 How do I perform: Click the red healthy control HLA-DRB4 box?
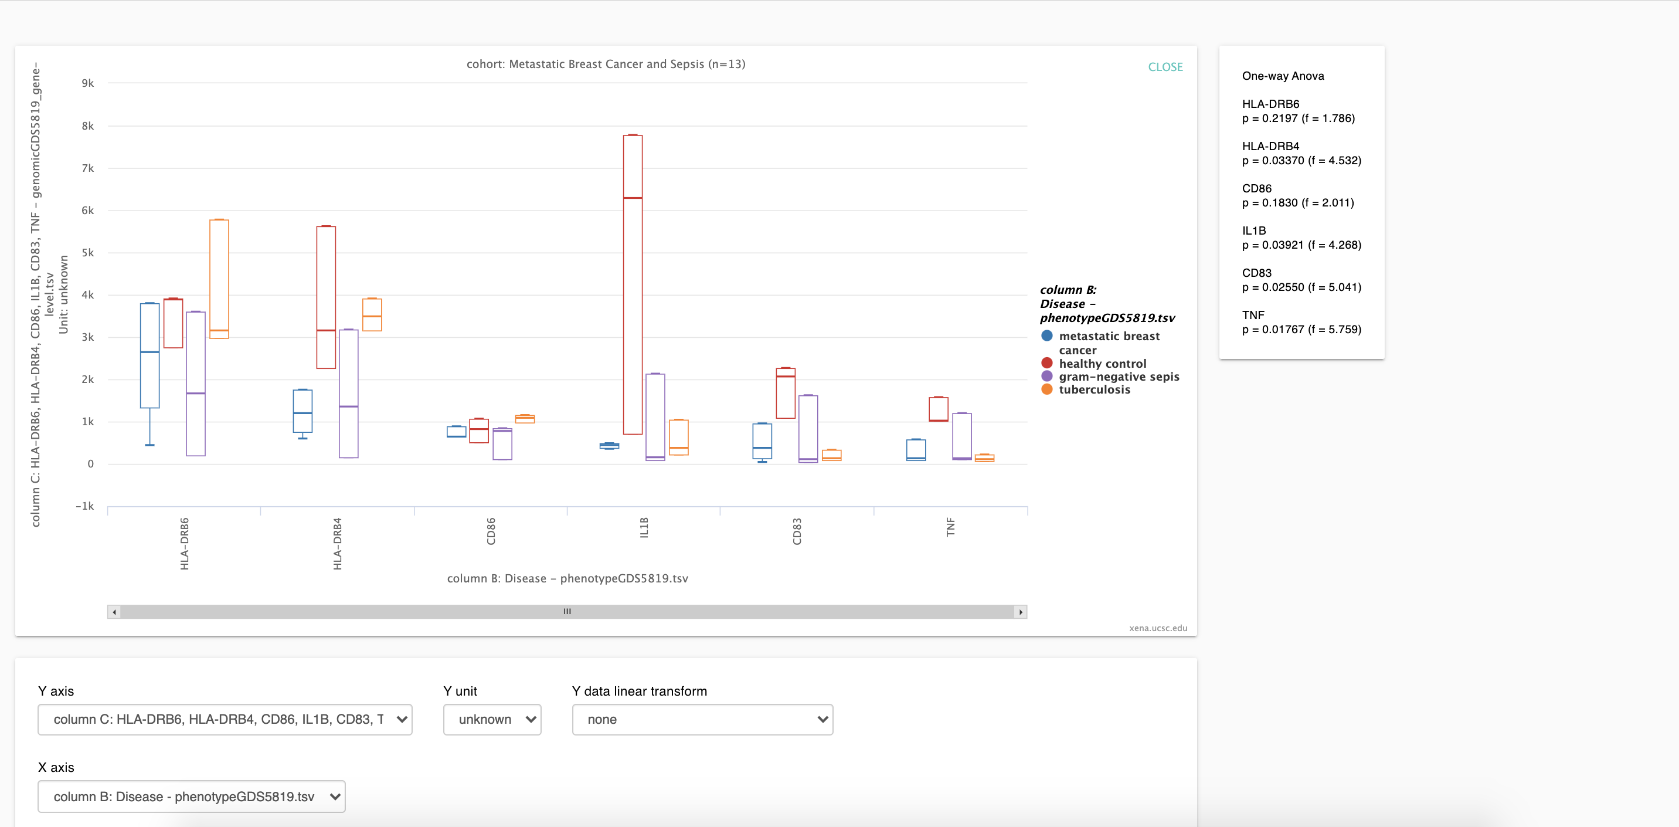(x=326, y=297)
